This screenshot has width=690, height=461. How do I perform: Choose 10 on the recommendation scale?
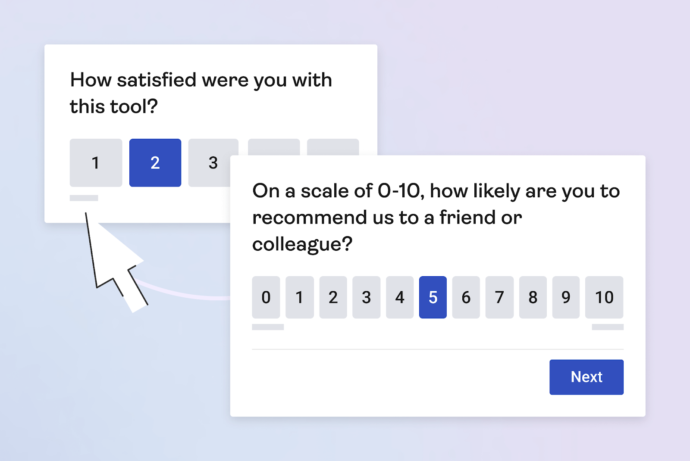tap(604, 297)
